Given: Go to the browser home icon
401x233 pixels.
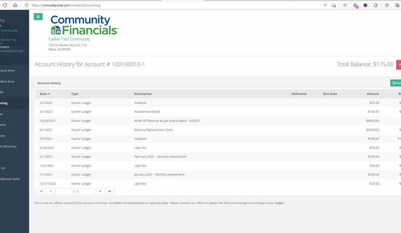Looking at the screenshot, I should (15, 5).
